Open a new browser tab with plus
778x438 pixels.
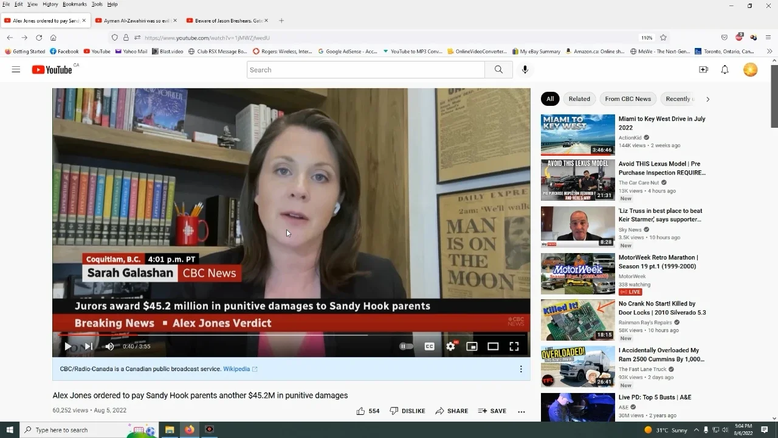(x=281, y=21)
